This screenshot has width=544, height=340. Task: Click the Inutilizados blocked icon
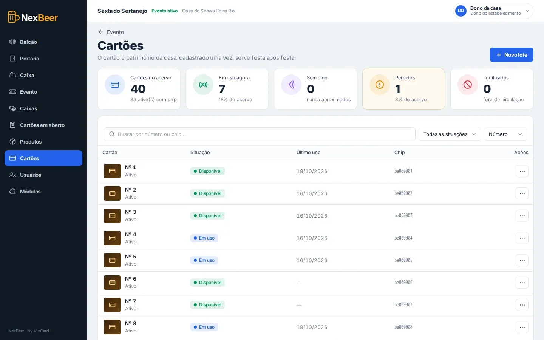468,85
